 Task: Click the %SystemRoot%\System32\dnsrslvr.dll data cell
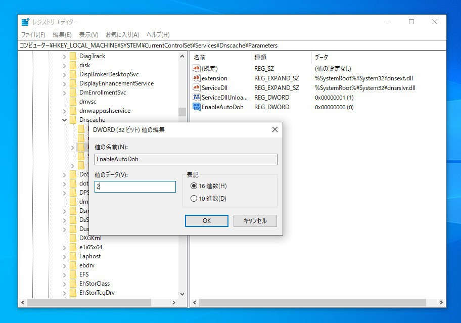click(x=365, y=87)
